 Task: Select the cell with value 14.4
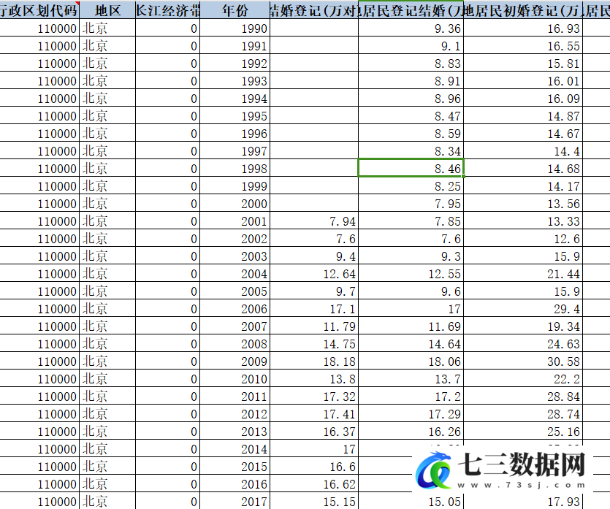pyautogui.click(x=523, y=150)
